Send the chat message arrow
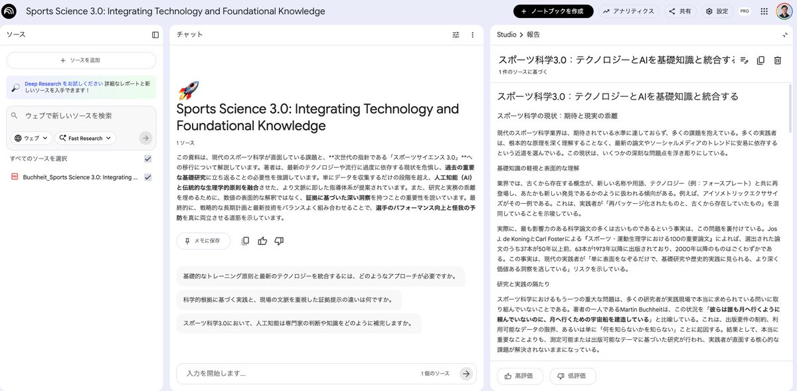Screen dimensions: 797x391 (x=466, y=374)
